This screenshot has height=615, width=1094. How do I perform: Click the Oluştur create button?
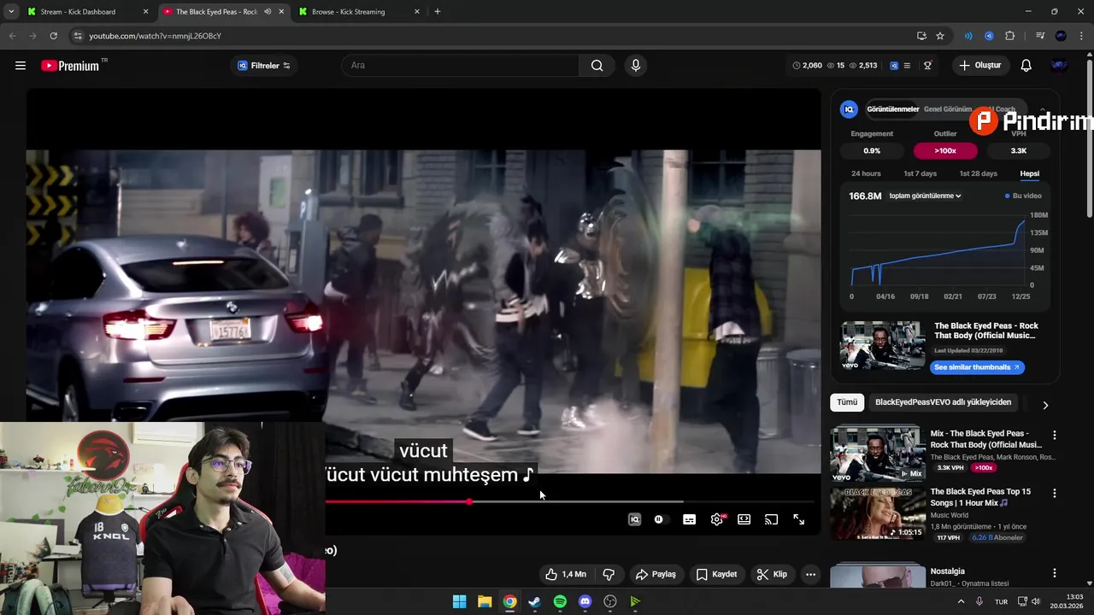point(979,66)
